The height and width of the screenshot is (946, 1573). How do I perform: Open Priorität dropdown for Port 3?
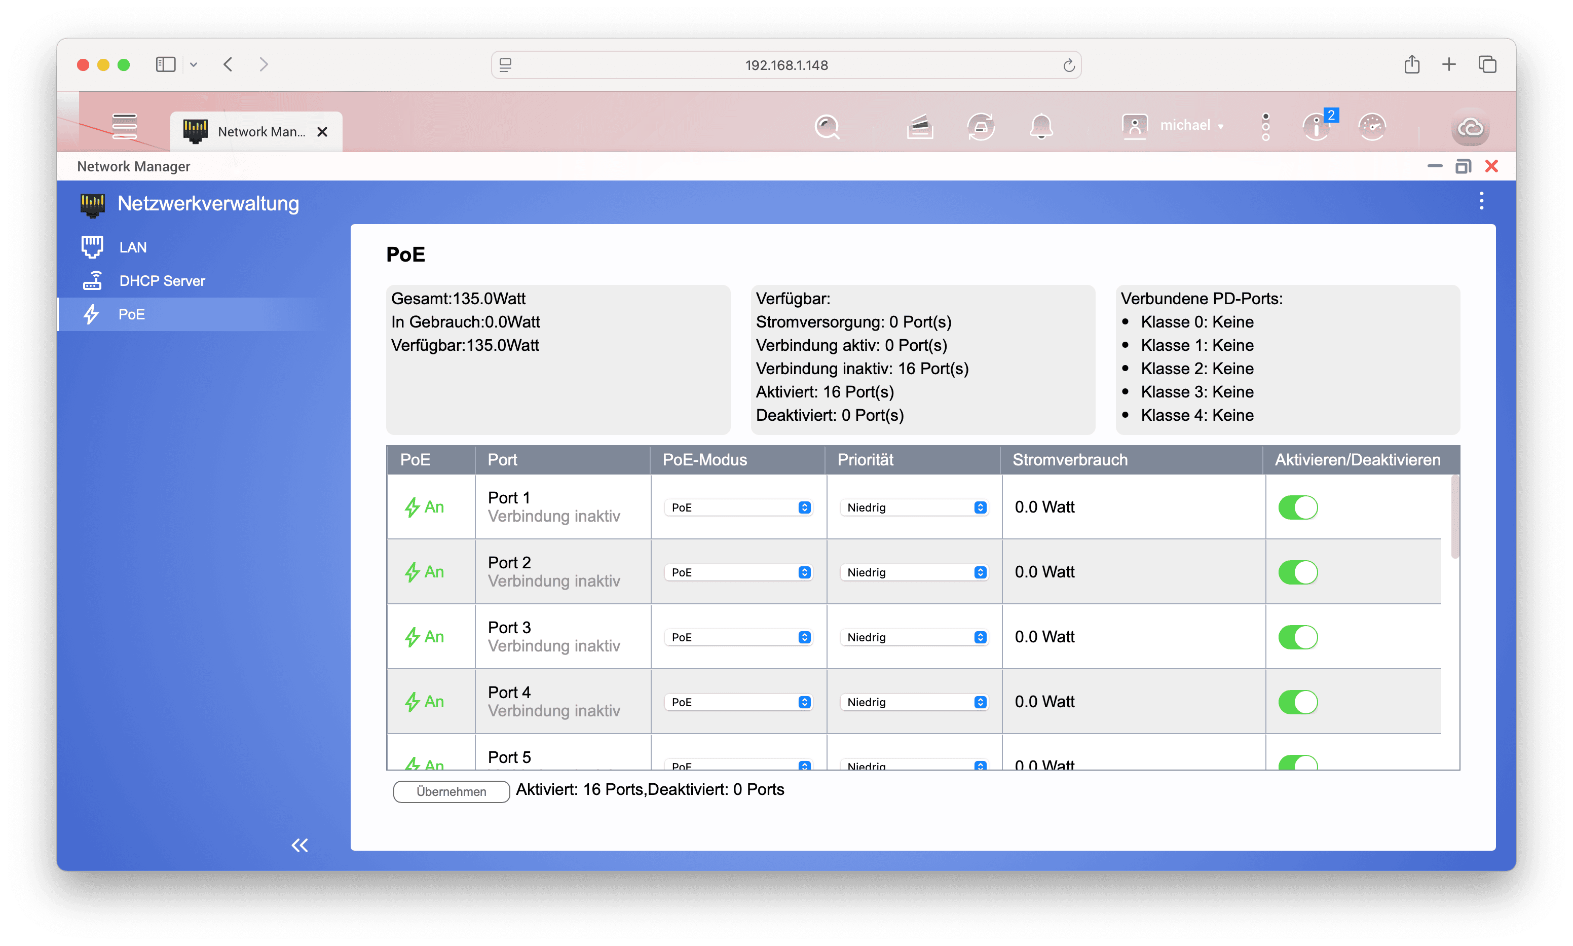914,637
